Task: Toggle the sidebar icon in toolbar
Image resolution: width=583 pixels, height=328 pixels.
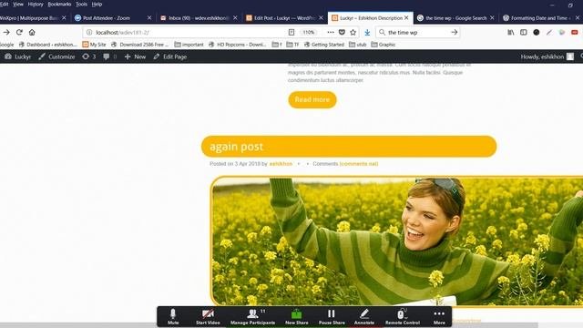Action: tap(524, 33)
